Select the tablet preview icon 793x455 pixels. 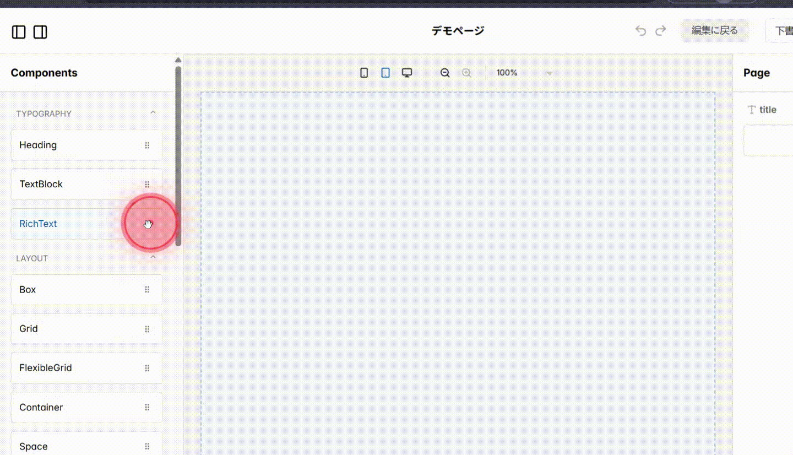385,72
